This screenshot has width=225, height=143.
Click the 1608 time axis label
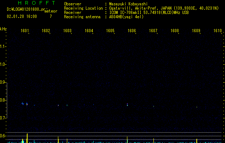175,31
